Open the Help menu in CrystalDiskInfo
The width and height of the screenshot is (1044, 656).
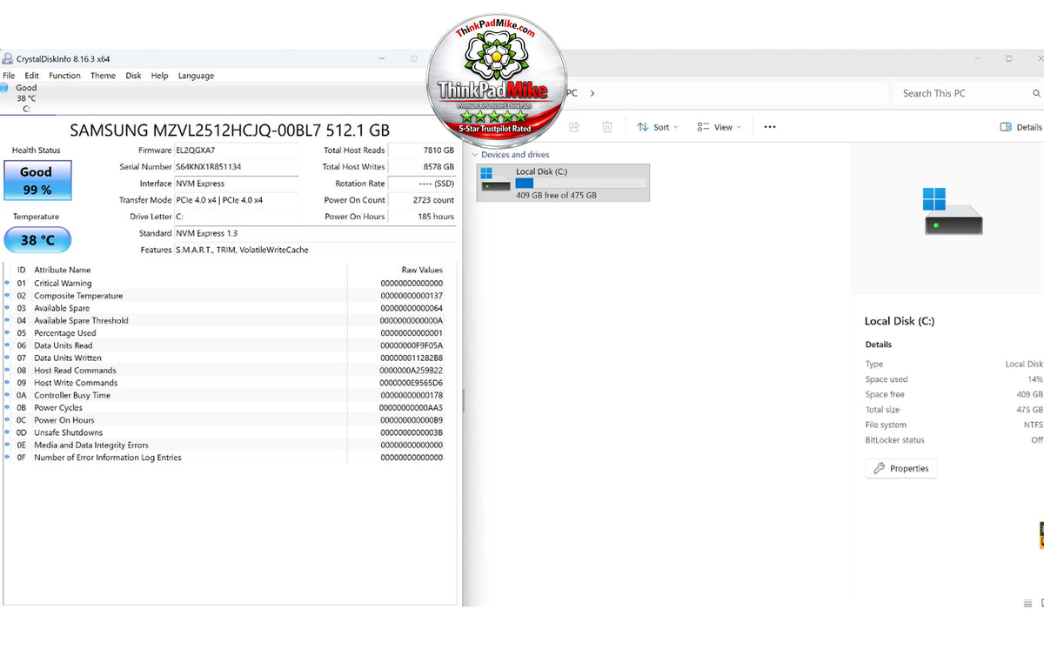click(159, 76)
